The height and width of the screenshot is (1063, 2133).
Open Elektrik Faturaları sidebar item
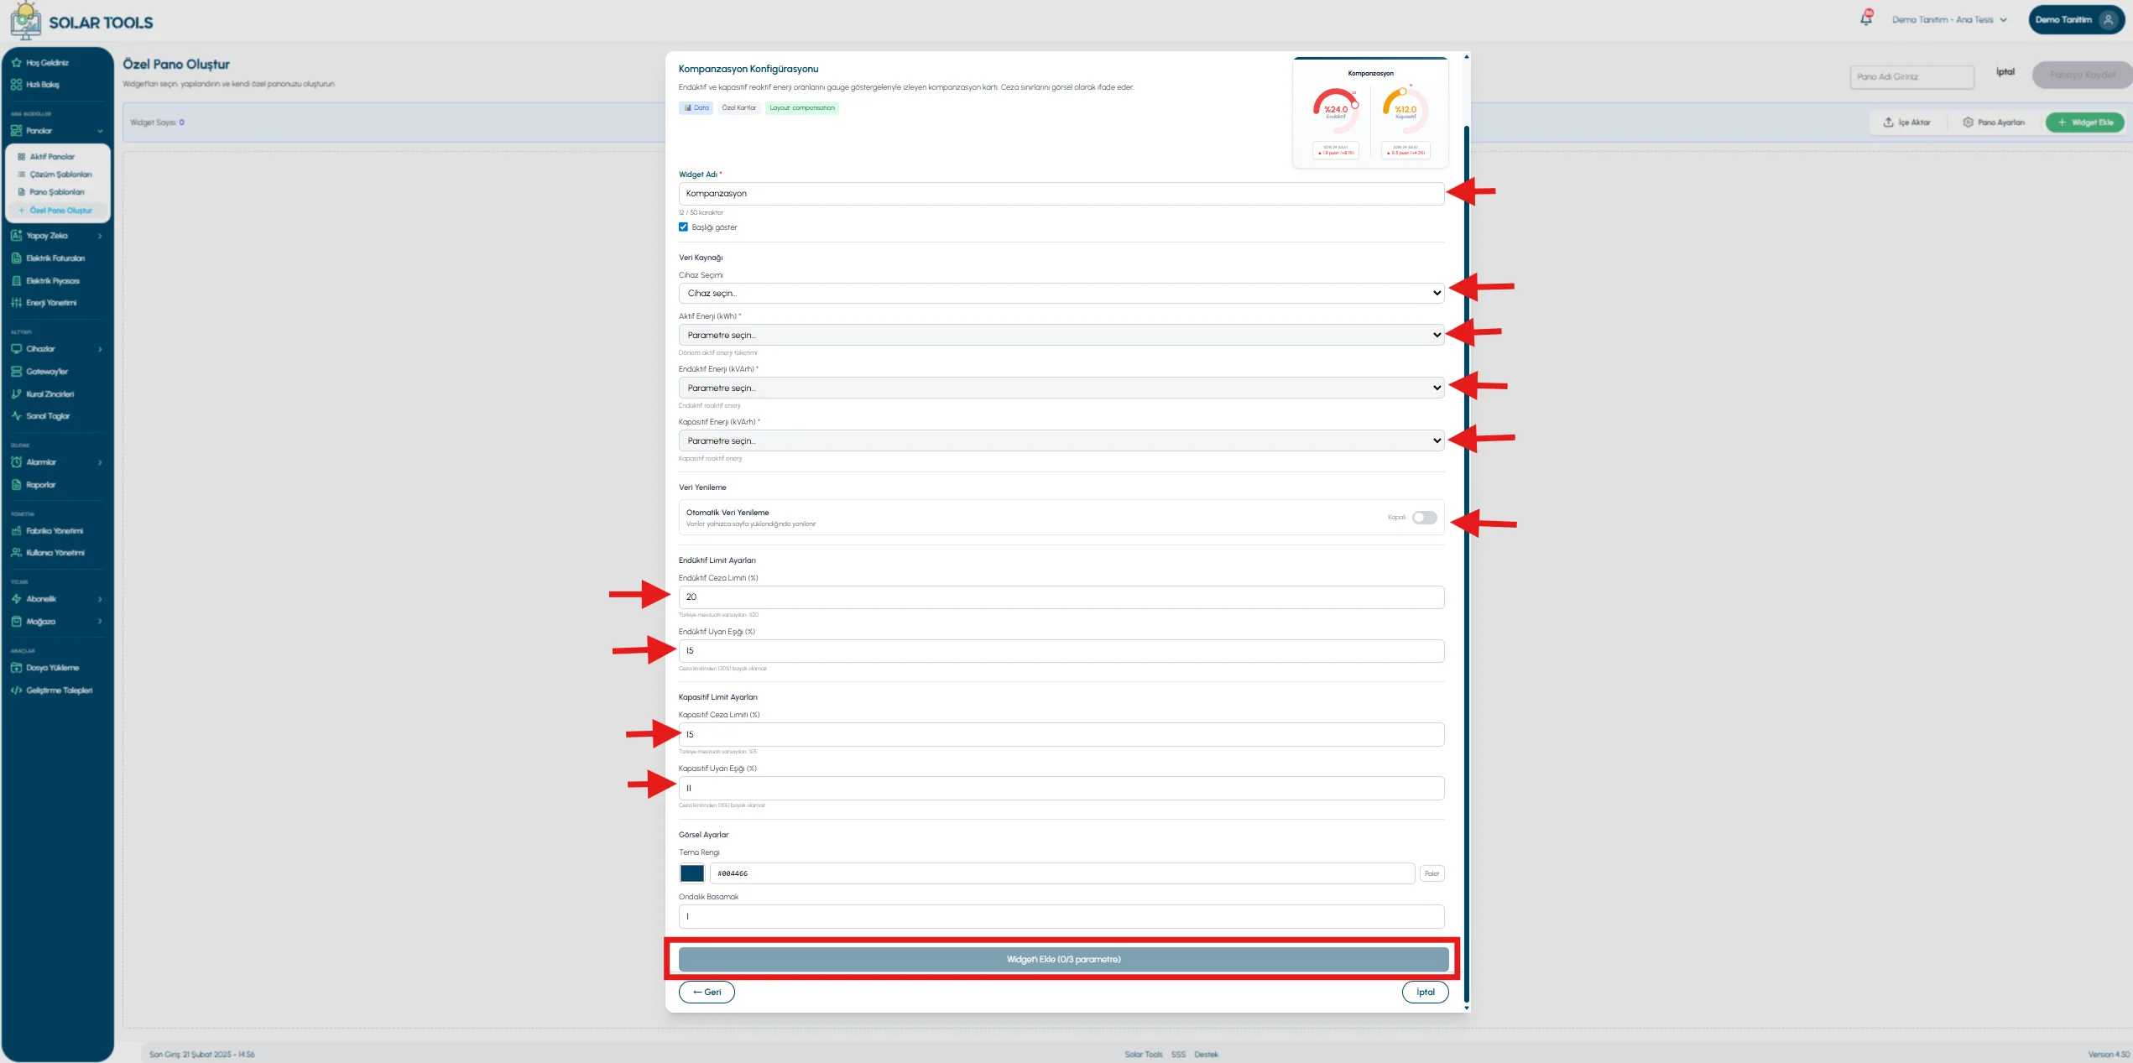tap(57, 258)
